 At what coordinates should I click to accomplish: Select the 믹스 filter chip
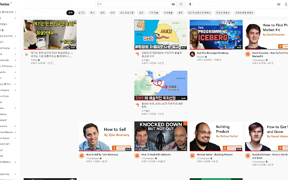click(93, 13)
